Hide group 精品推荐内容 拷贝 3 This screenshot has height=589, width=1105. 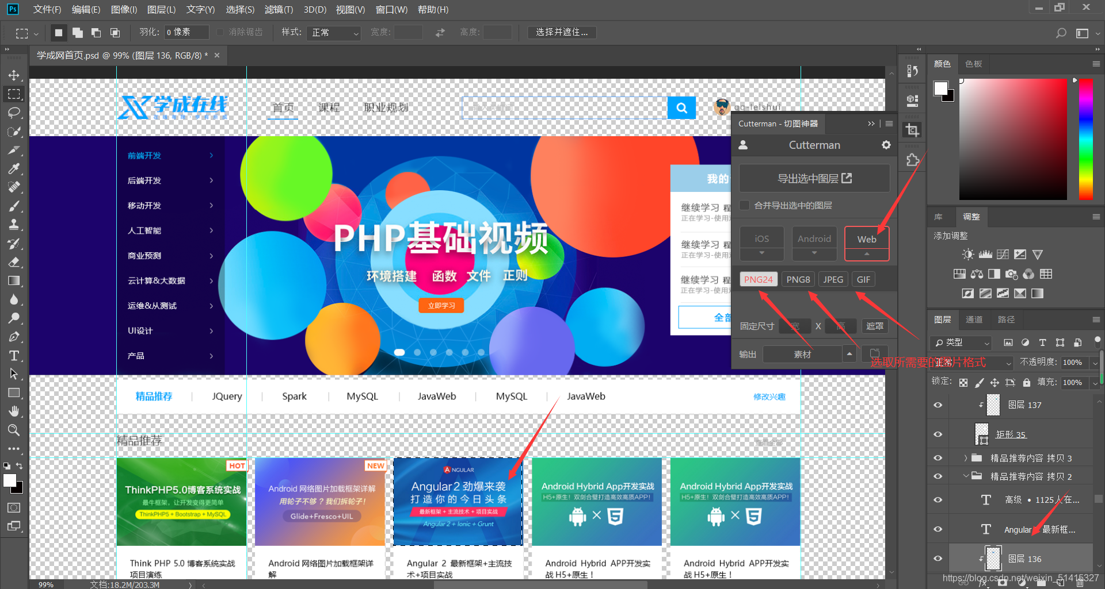click(x=938, y=458)
